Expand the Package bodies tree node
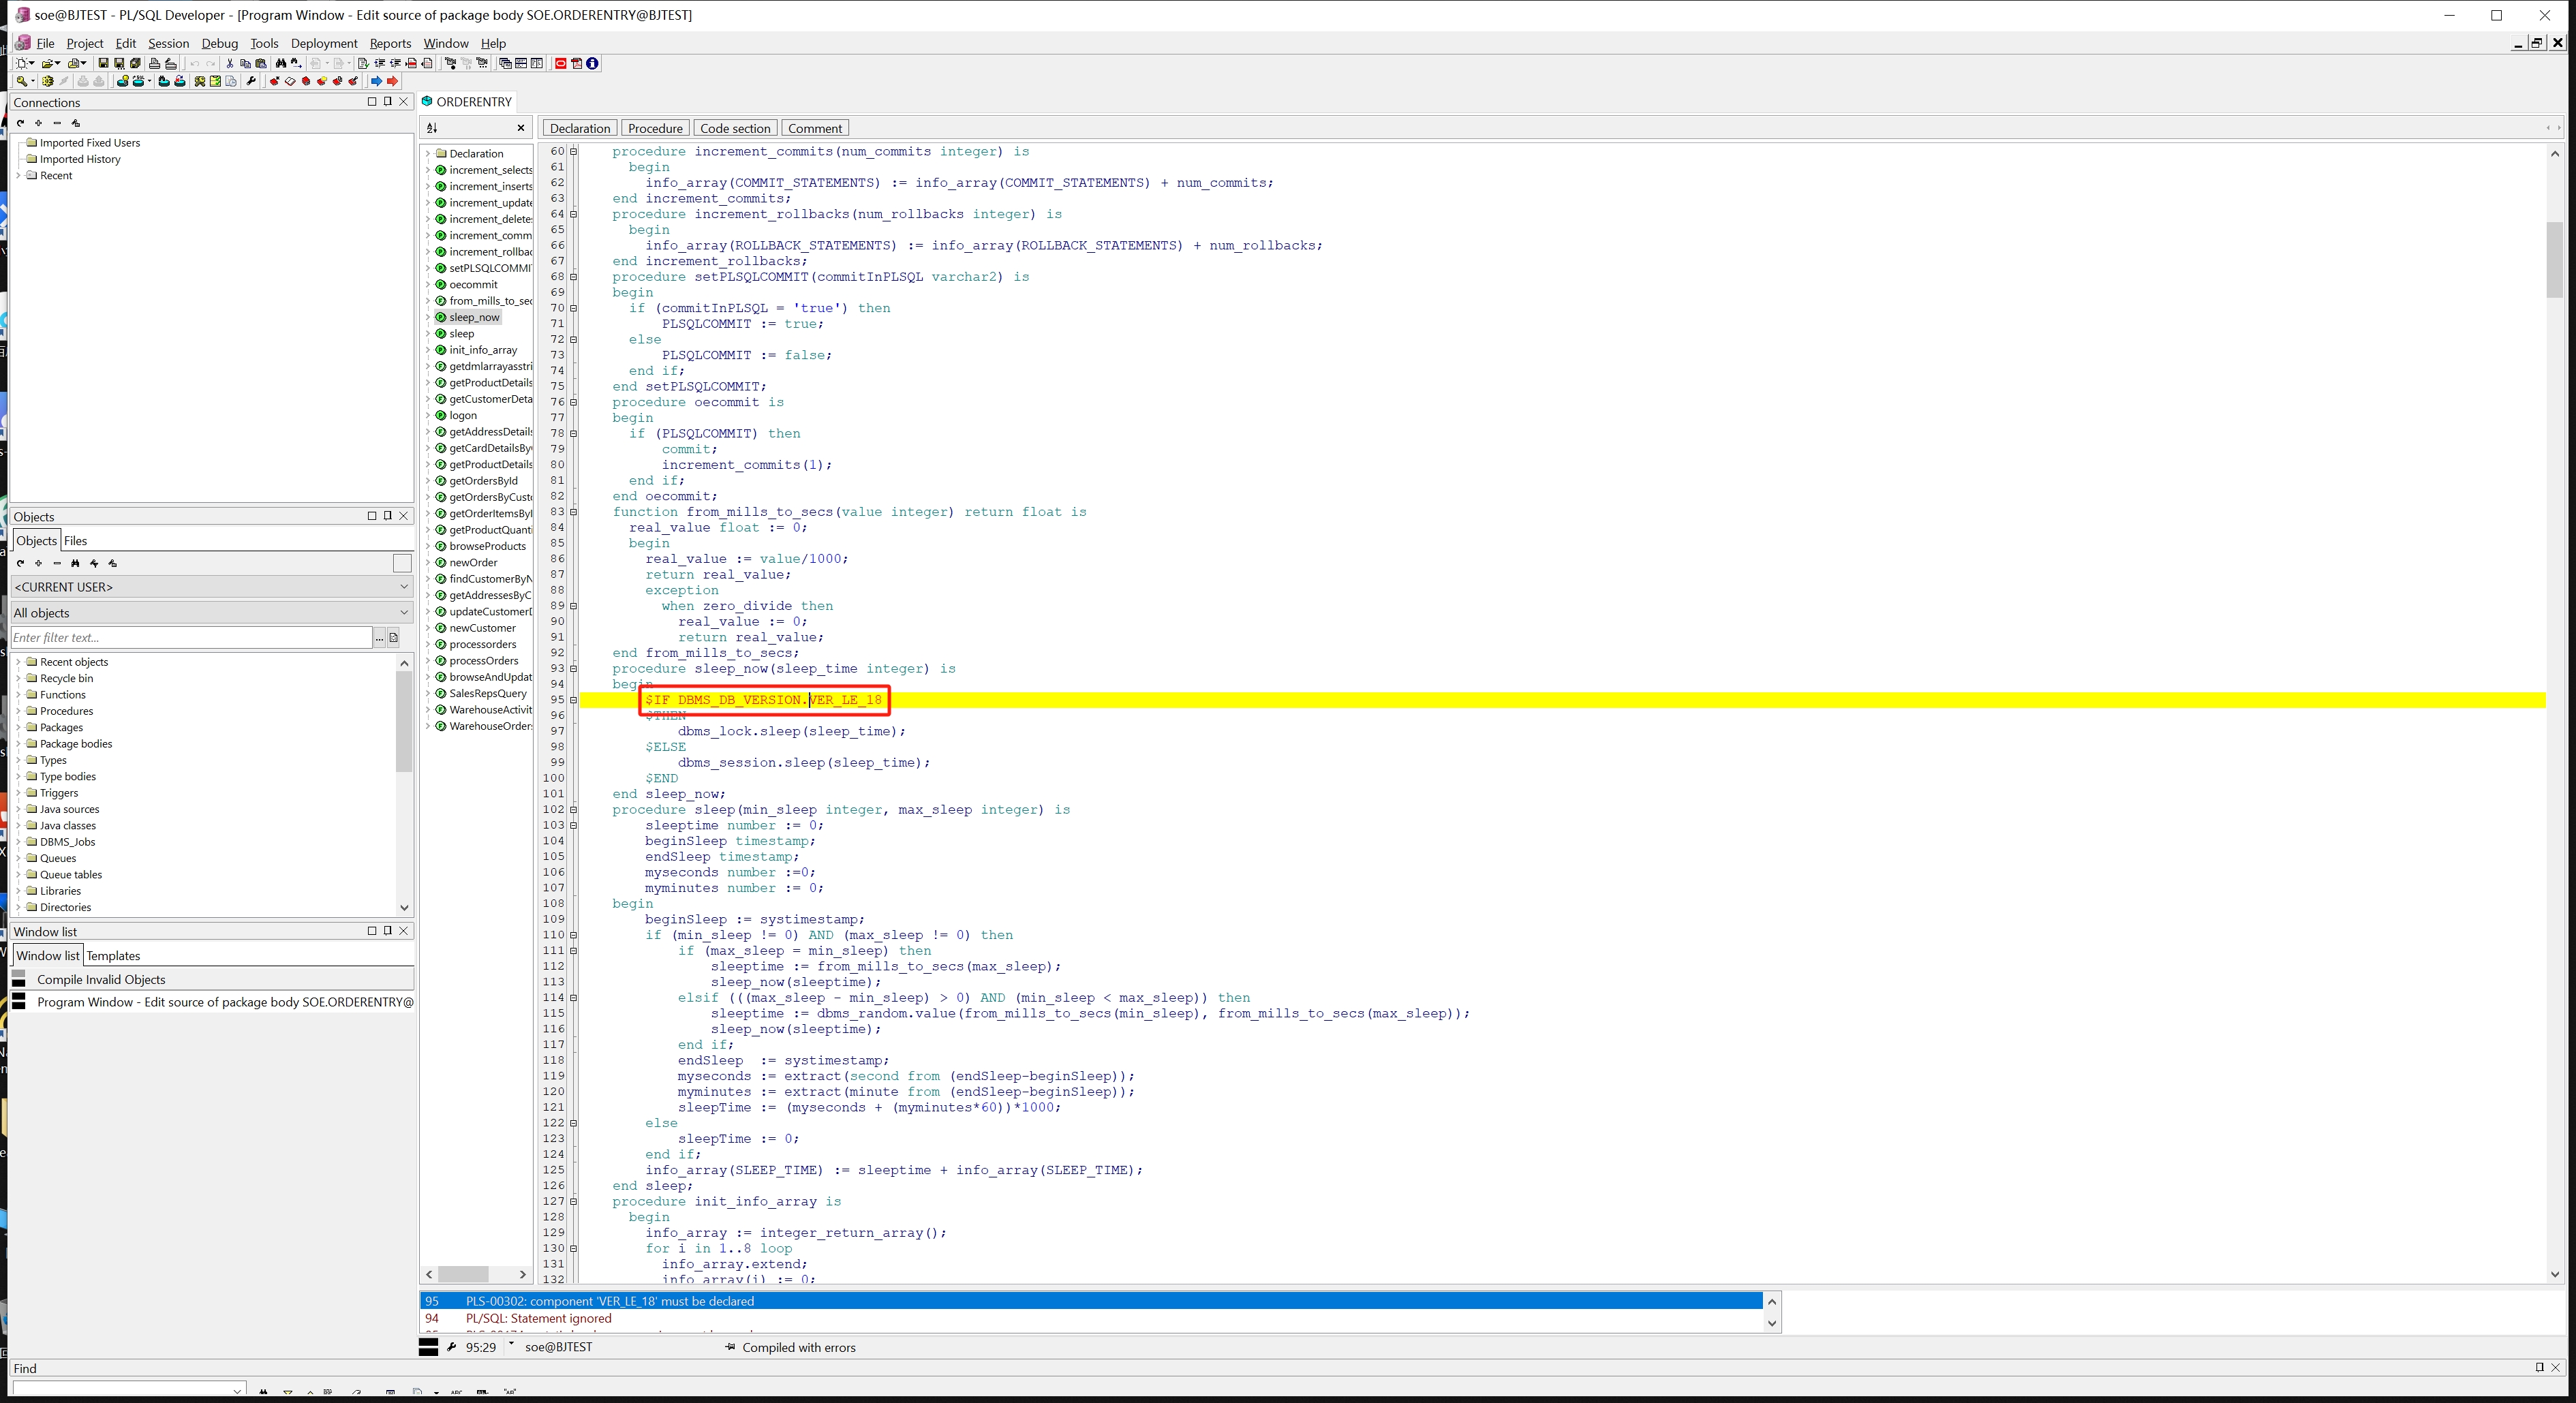This screenshot has width=2576, height=1403. [x=19, y=744]
